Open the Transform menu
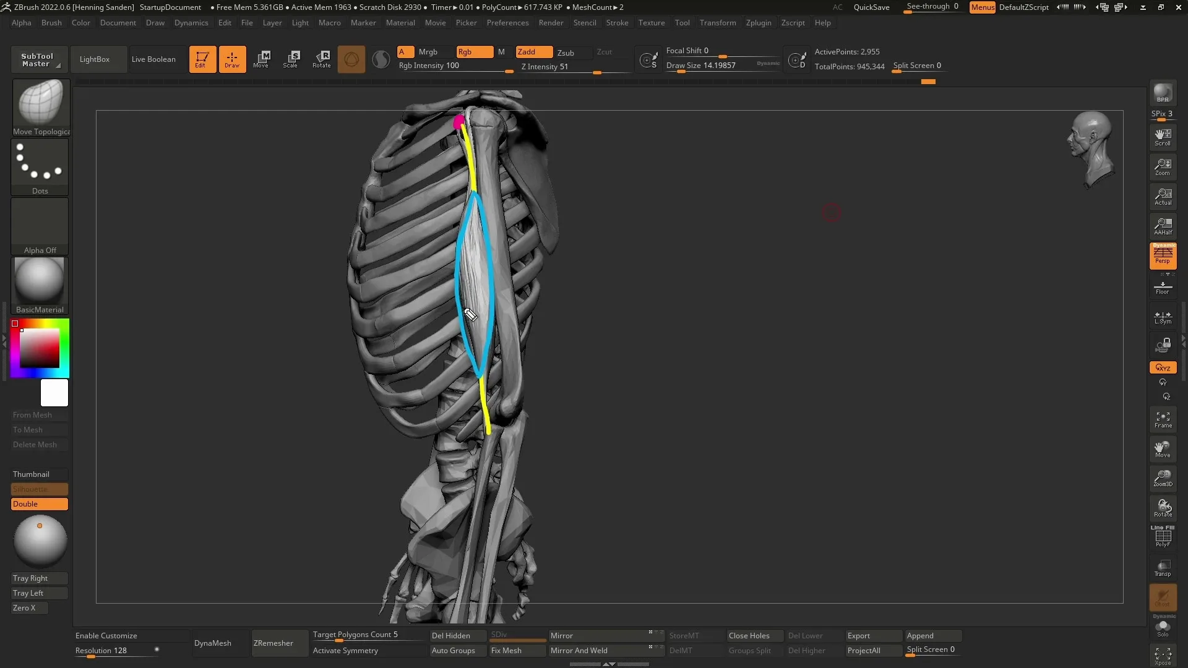Screen dimensions: 1188x668 [718, 23]
